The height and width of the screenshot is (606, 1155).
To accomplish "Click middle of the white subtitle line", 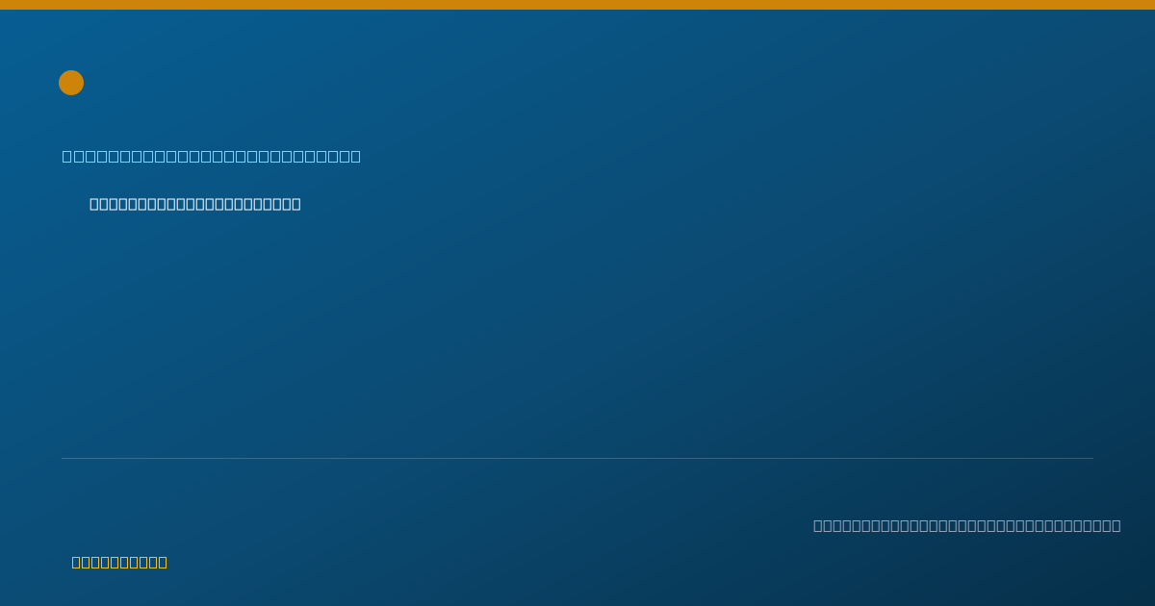I will [195, 204].
